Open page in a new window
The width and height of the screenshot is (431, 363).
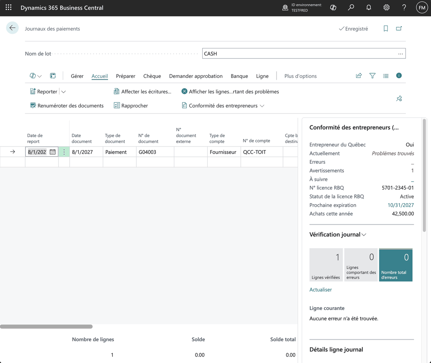pos(399,29)
